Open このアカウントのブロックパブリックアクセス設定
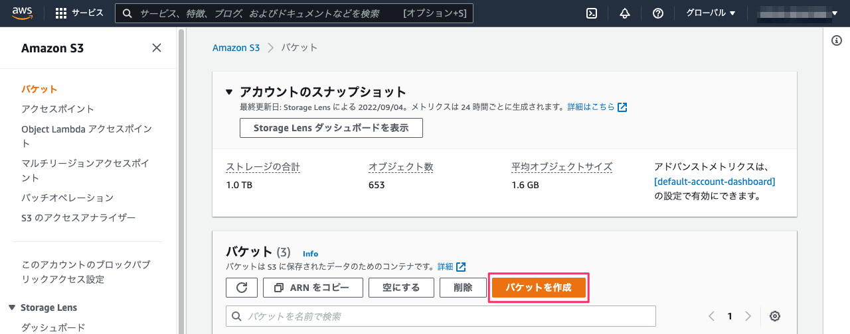The image size is (850, 334). [86, 272]
